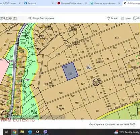Click the location pin icon for За нас
The image size is (140, 135).
(108, 18)
